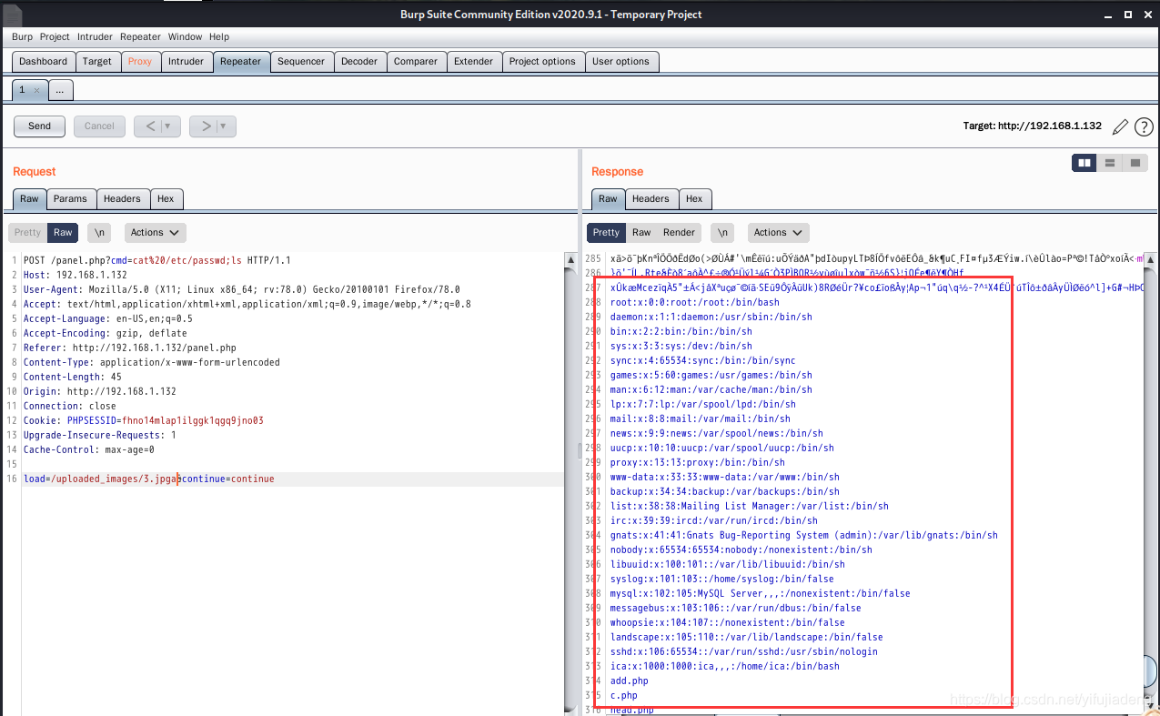Go back in request history
The width and height of the screenshot is (1160, 716).
tap(151, 126)
